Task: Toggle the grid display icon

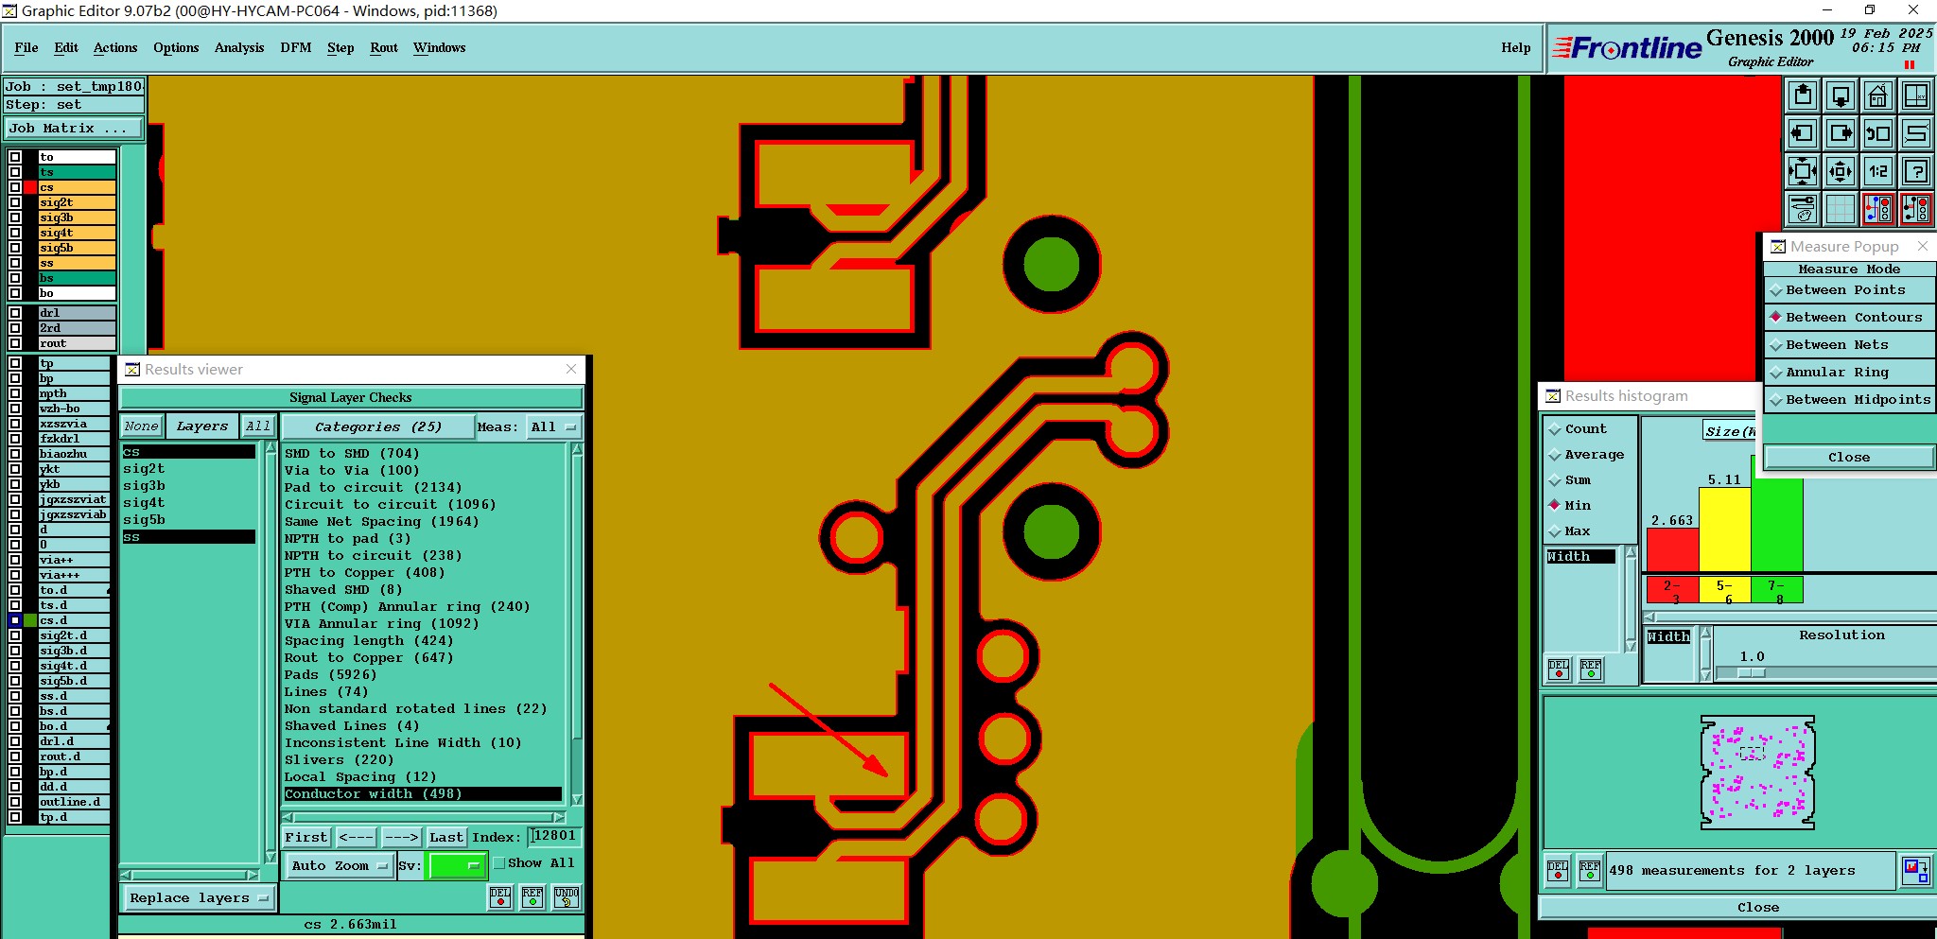Action: pos(1841,209)
